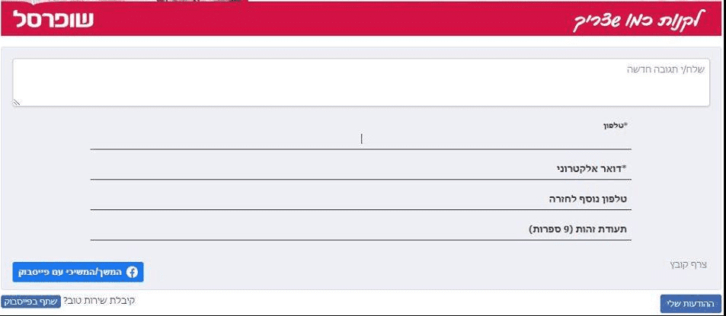726x316 pixels.
Task: Click the handwritten slogan לקנות כמו שצריך
Action: pos(648,21)
